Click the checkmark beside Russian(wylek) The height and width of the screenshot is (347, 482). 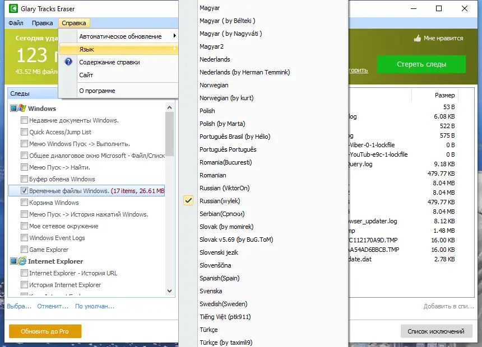pyautogui.click(x=188, y=200)
